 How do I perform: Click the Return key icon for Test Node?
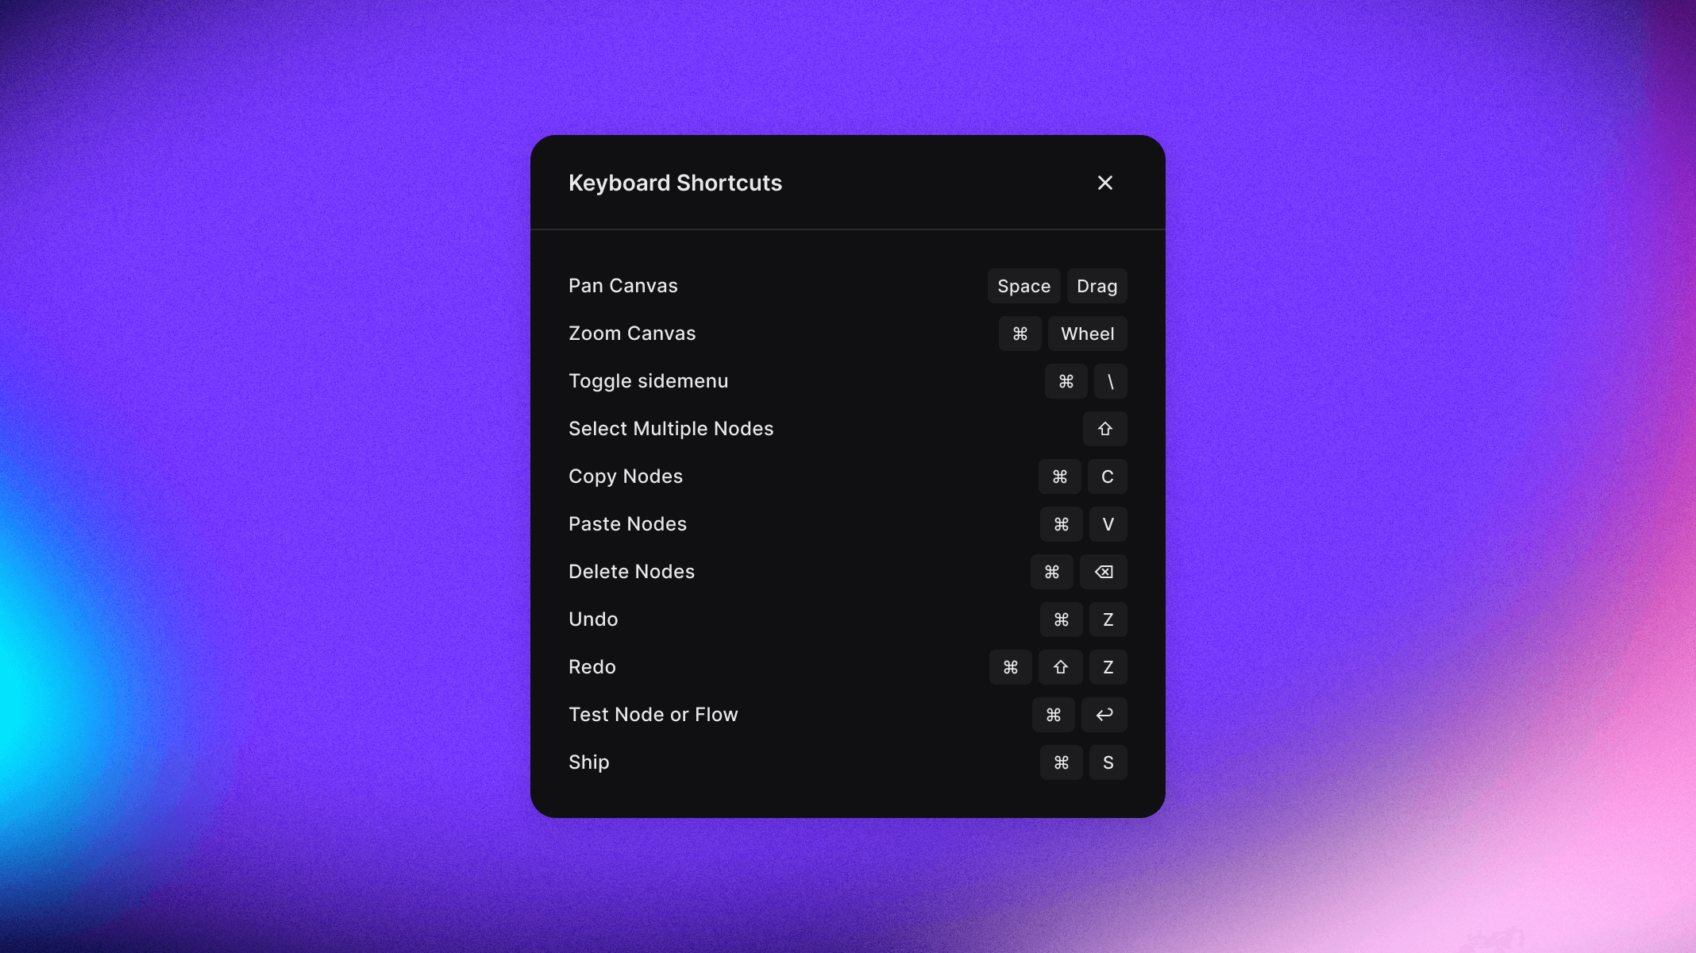click(1104, 715)
